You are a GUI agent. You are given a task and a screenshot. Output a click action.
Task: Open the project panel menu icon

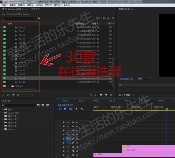(27, 9)
